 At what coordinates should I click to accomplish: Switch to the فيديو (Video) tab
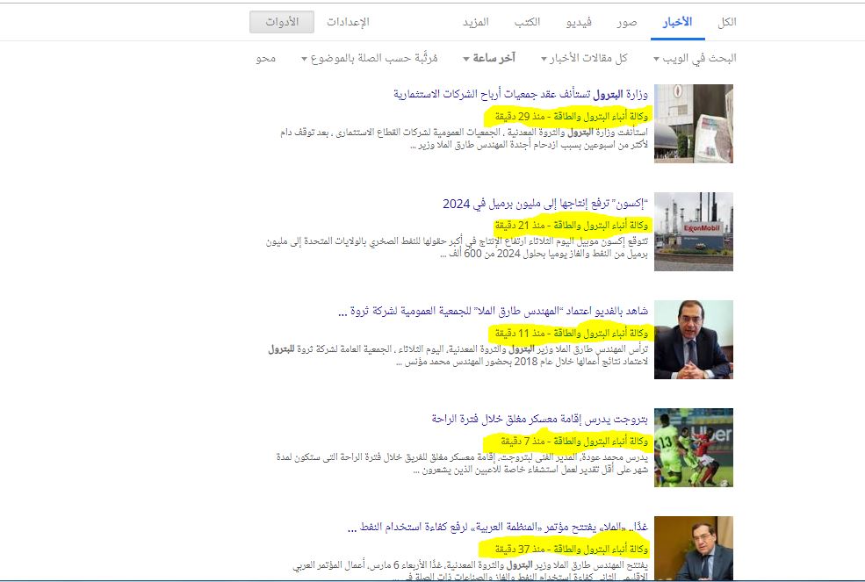(576, 21)
